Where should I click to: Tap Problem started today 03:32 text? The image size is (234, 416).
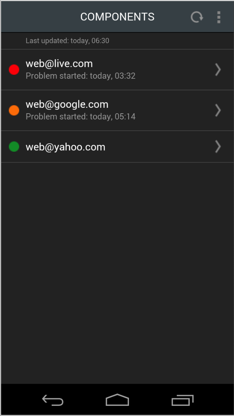[x=80, y=76]
